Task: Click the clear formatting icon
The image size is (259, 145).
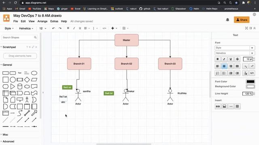Action: tap(246, 73)
